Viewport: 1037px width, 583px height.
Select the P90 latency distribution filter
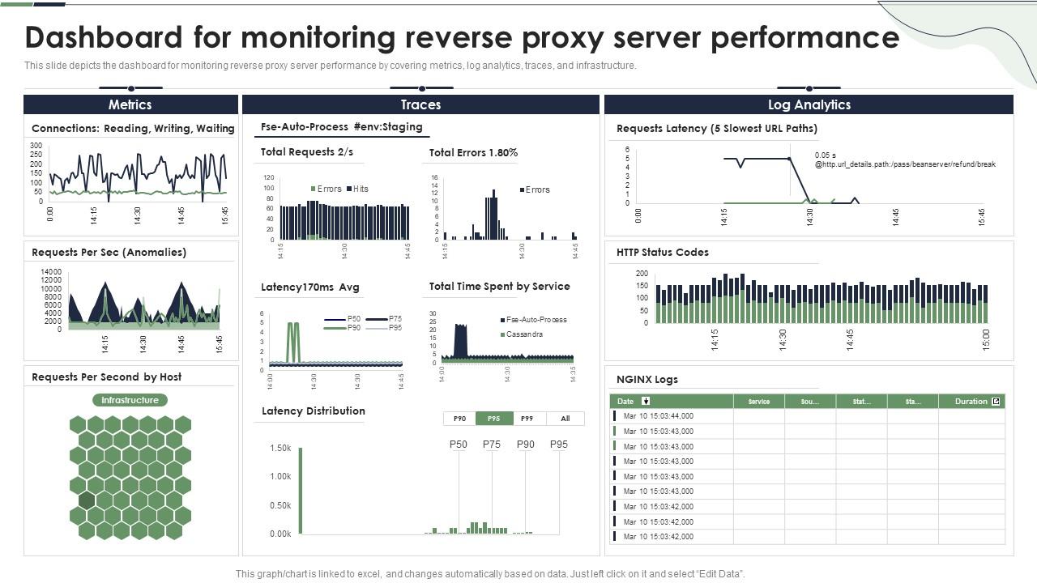(459, 419)
